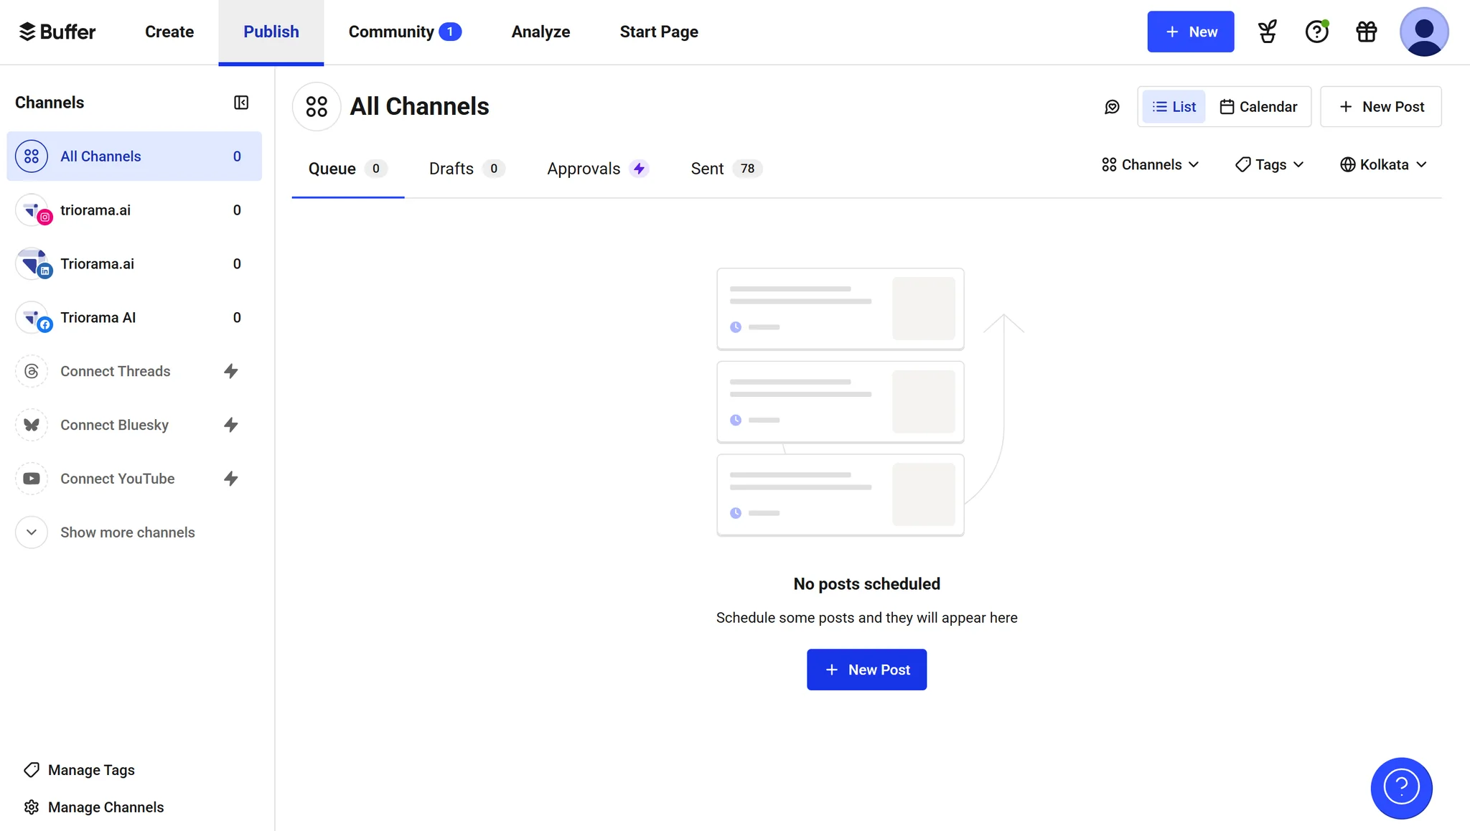1470x831 pixels.
Task: Open Manage Tags link
Action: click(x=90, y=769)
